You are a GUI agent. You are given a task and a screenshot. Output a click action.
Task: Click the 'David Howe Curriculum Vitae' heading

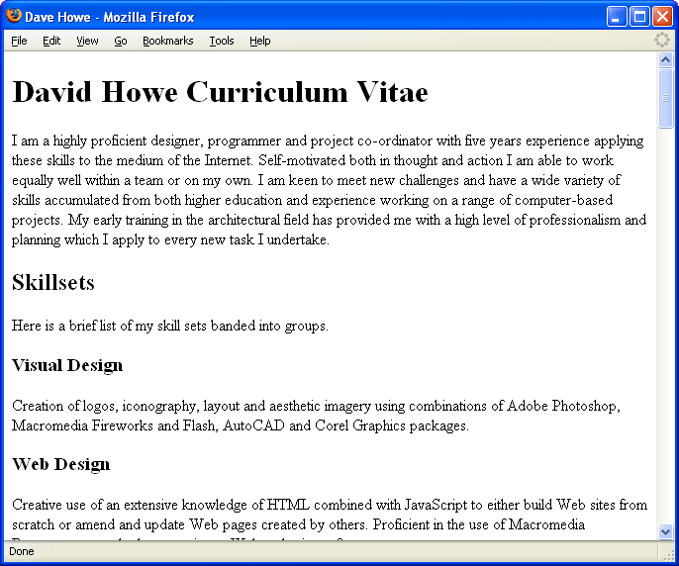tap(220, 93)
